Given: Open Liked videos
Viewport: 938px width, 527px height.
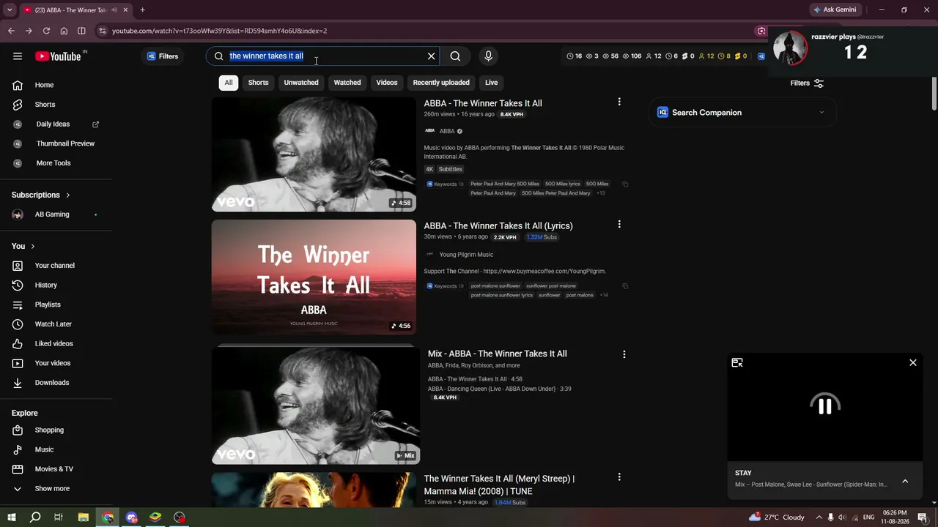Looking at the screenshot, I should (x=57, y=344).
